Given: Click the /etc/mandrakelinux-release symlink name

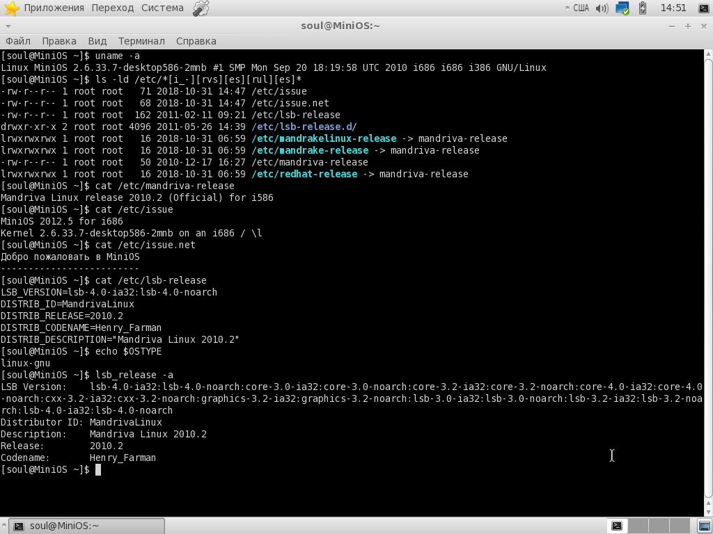Looking at the screenshot, I should (x=324, y=138).
